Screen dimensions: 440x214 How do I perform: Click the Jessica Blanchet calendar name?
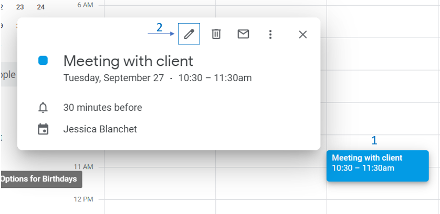click(x=100, y=129)
